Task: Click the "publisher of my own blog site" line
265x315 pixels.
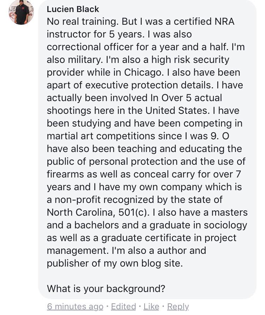Action: pyautogui.click(x=114, y=263)
